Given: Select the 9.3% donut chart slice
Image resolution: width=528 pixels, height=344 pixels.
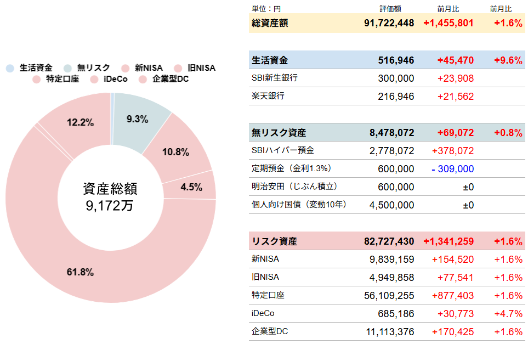Looking at the screenshot, I should click(x=137, y=119).
